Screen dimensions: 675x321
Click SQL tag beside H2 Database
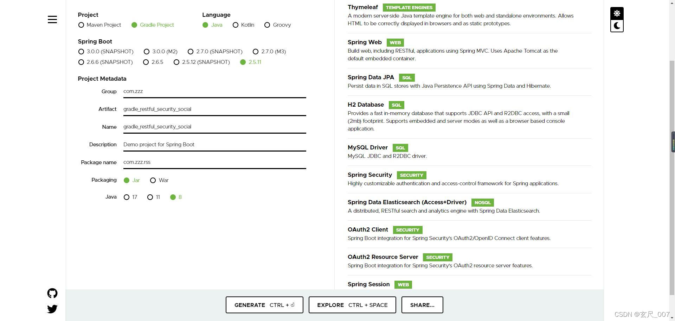tap(396, 105)
